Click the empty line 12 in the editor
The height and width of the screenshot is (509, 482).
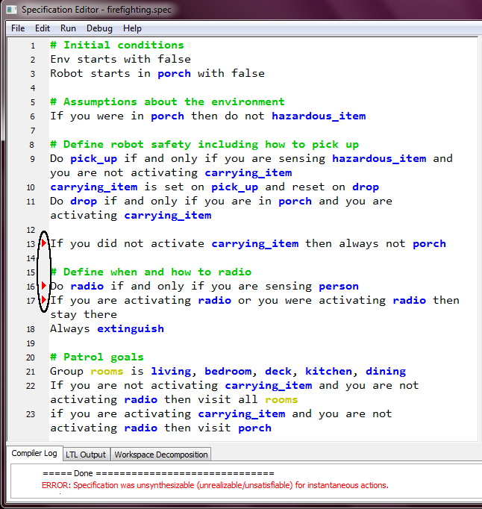(x=224, y=229)
